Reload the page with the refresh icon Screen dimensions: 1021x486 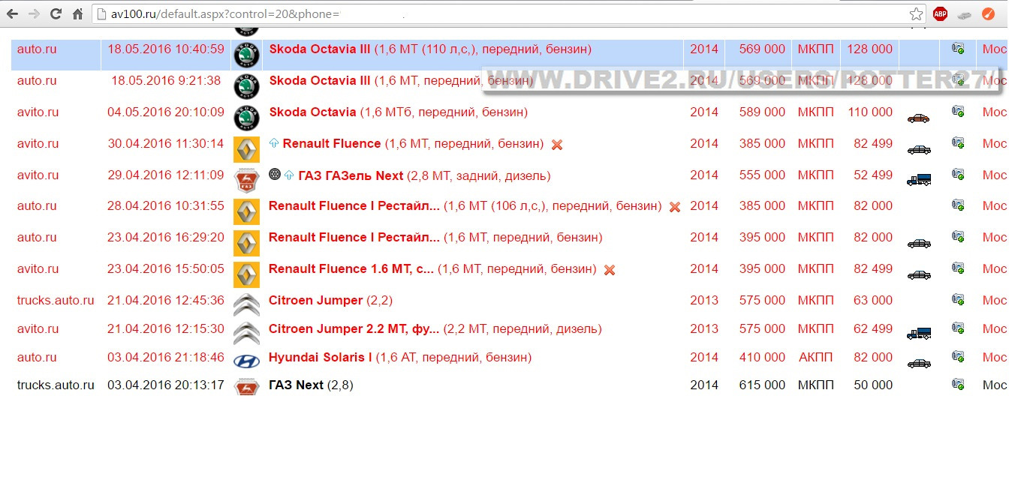[56, 13]
